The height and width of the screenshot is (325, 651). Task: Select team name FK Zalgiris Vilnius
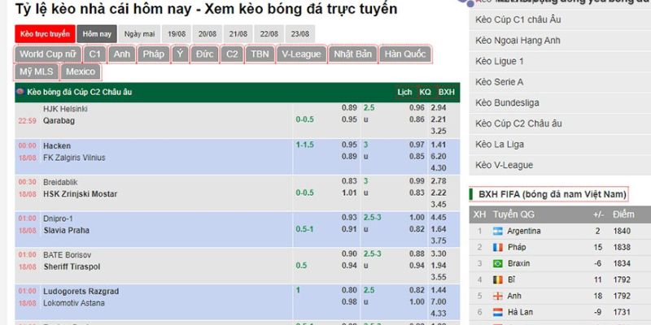(74, 158)
